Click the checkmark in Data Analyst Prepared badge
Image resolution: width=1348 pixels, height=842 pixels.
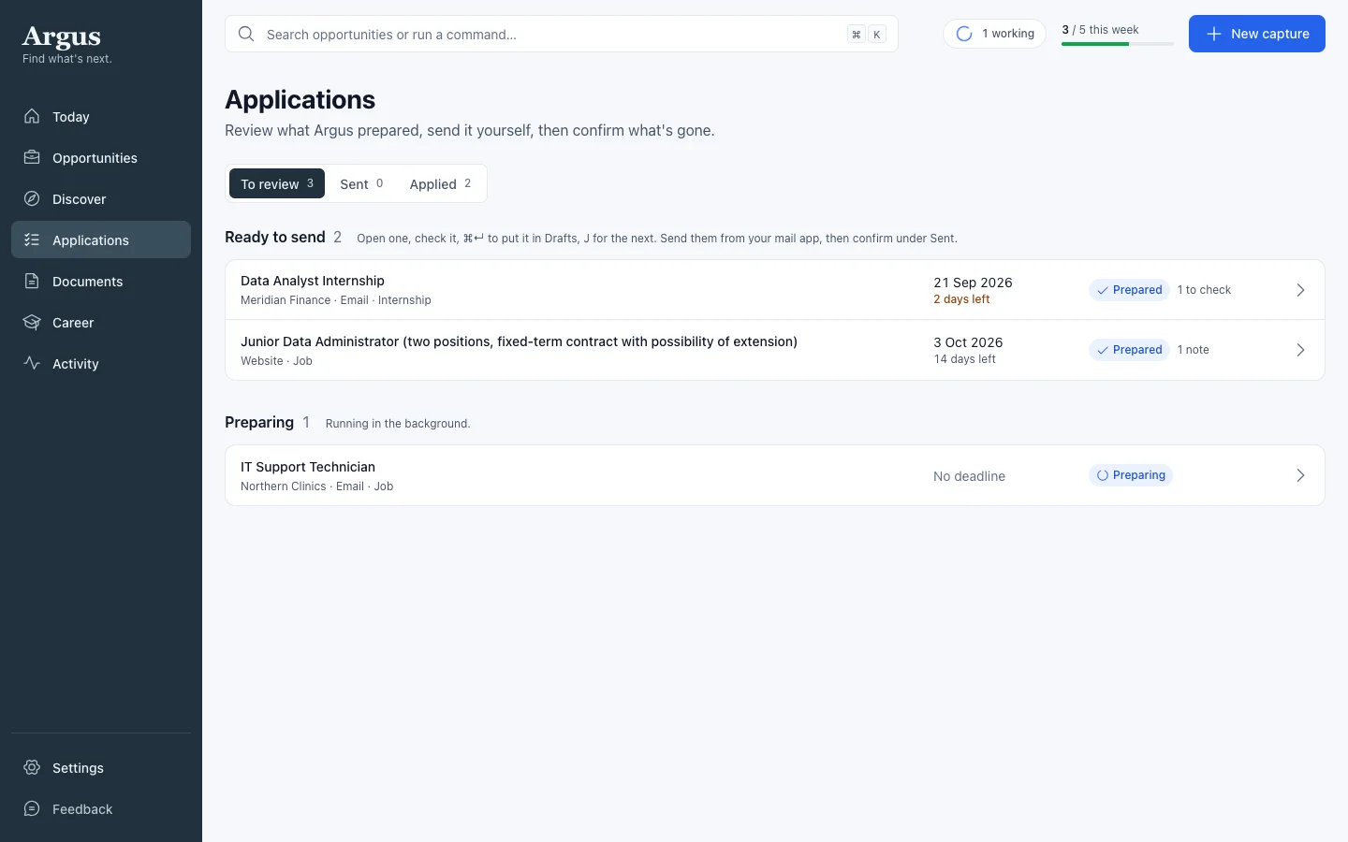pos(1103,290)
